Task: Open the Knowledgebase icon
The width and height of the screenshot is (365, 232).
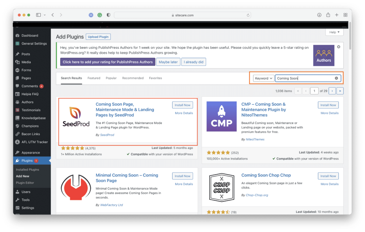Action: (17, 118)
